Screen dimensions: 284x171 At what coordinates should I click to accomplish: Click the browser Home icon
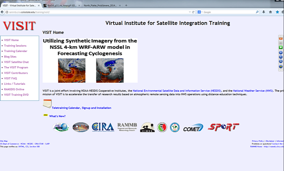270,12
